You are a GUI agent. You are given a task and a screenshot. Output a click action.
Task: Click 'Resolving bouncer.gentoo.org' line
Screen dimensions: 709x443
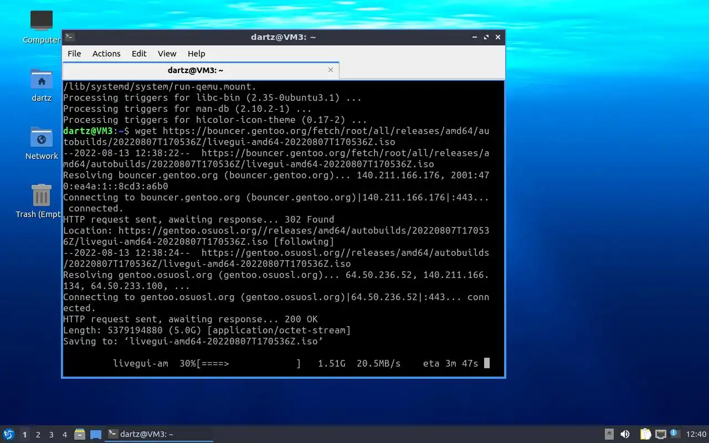coord(276,181)
